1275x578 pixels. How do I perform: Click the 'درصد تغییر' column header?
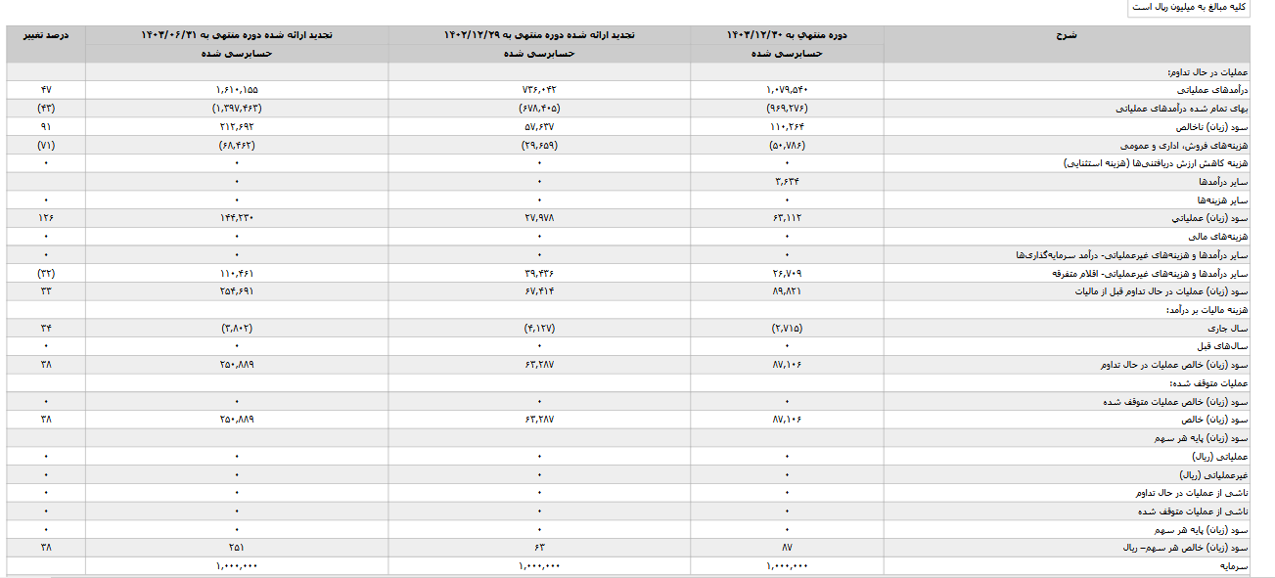pos(46,34)
